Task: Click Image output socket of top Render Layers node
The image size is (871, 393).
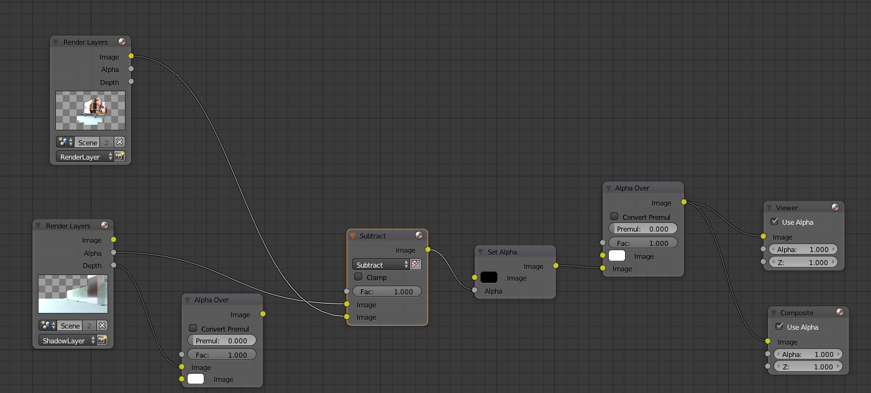Action: click(131, 56)
